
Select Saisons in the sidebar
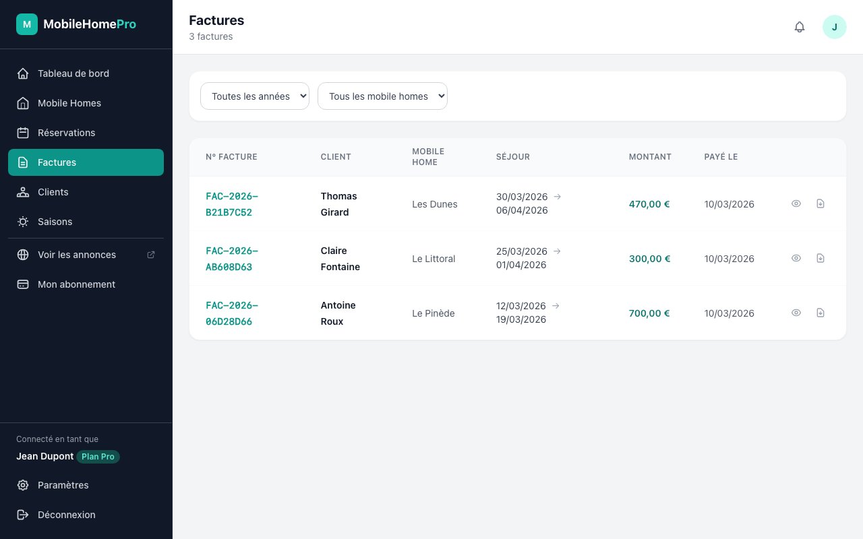coord(55,222)
